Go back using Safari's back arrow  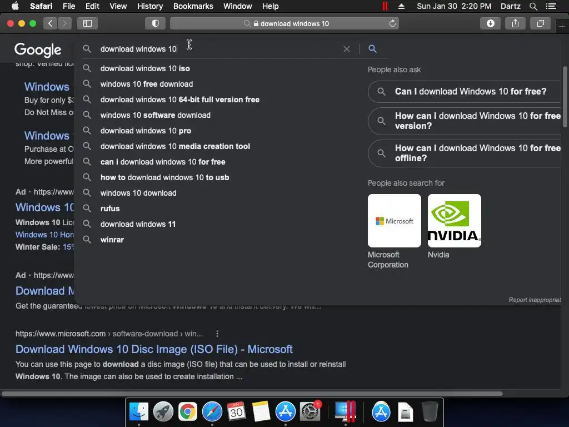tap(51, 23)
